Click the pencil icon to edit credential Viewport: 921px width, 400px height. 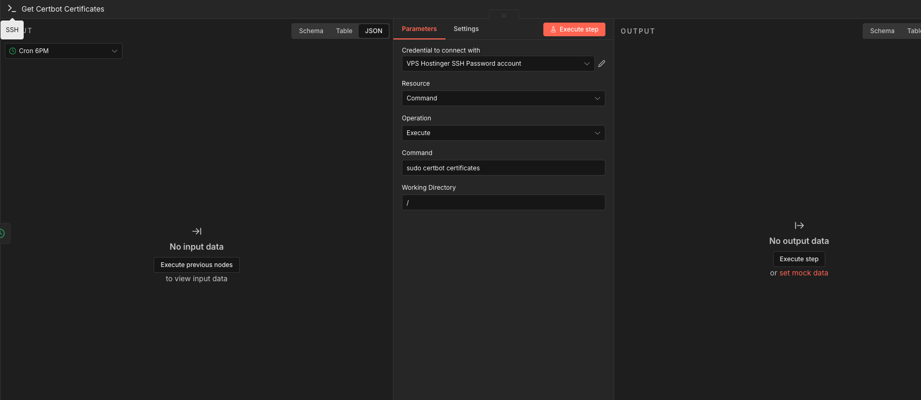pyautogui.click(x=602, y=64)
